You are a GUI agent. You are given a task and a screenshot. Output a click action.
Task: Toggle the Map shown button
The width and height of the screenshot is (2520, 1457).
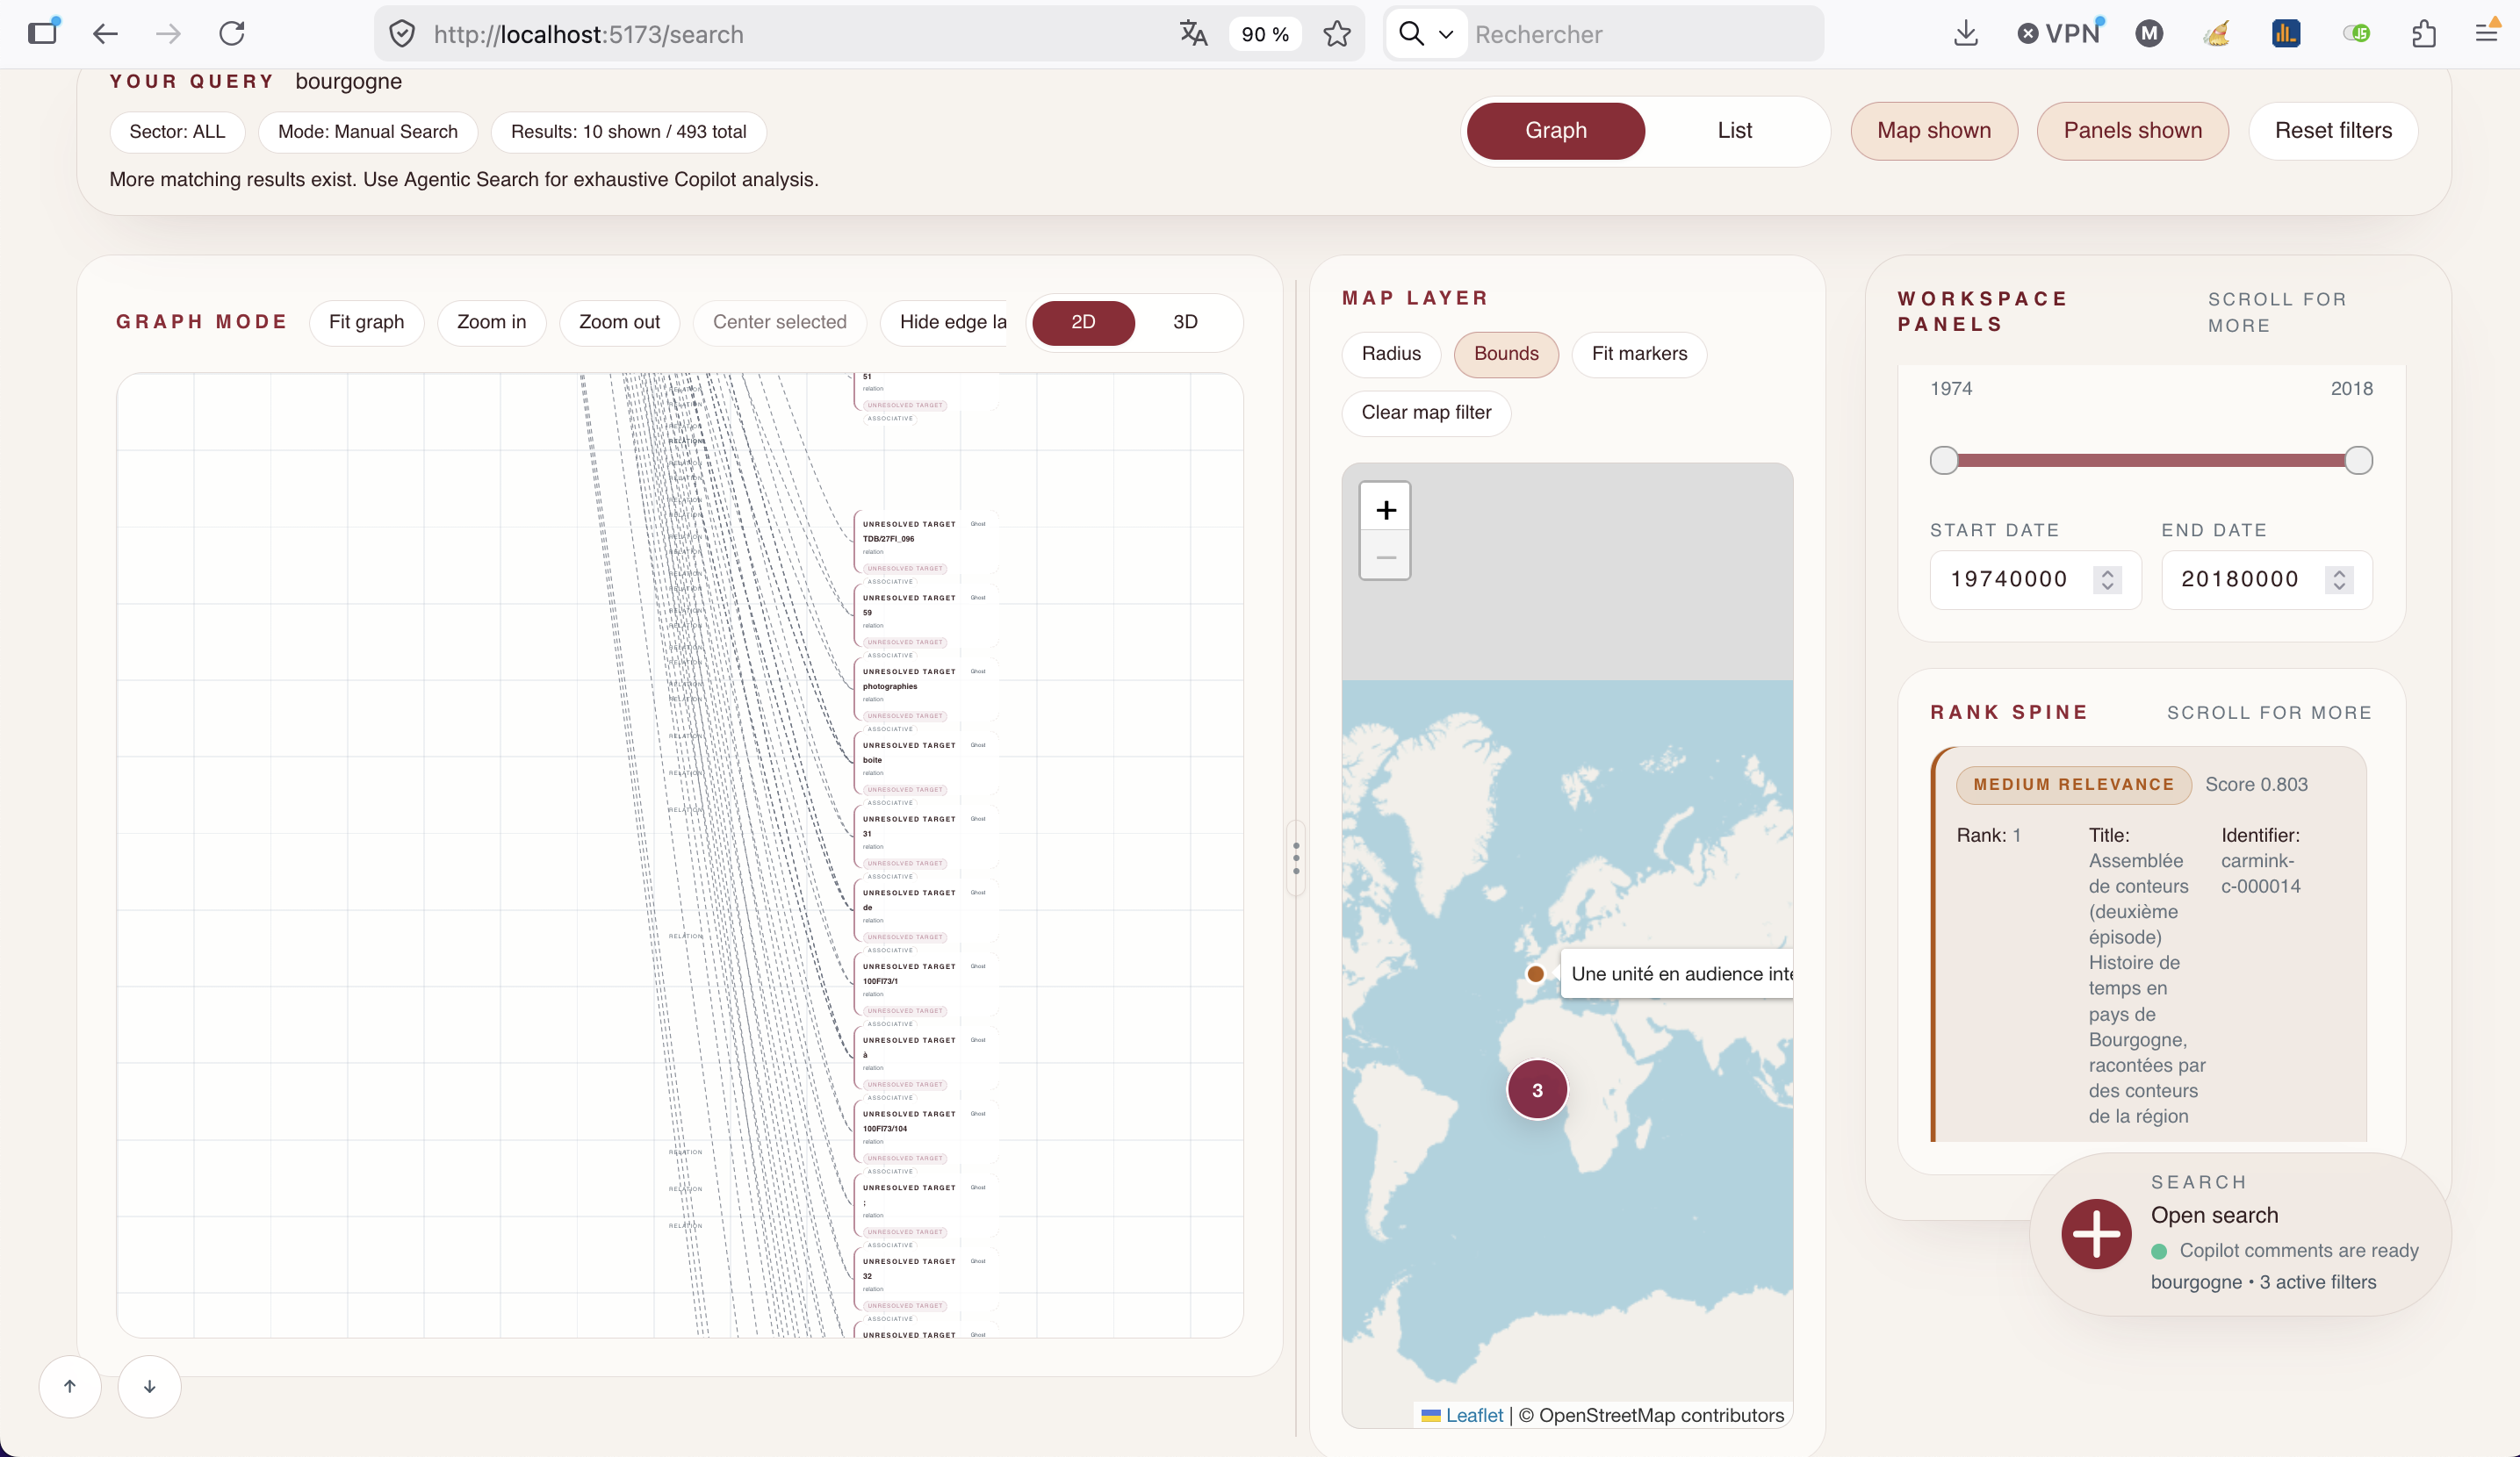1933,131
